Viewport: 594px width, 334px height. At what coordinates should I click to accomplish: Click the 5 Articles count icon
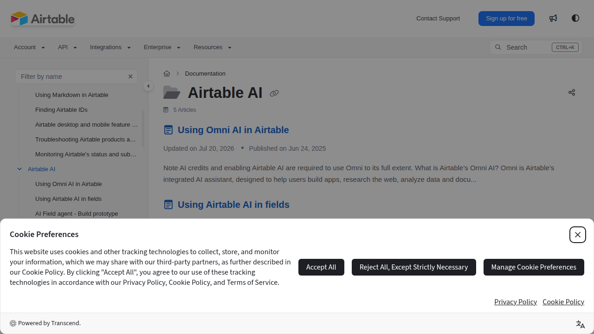(166, 110)
